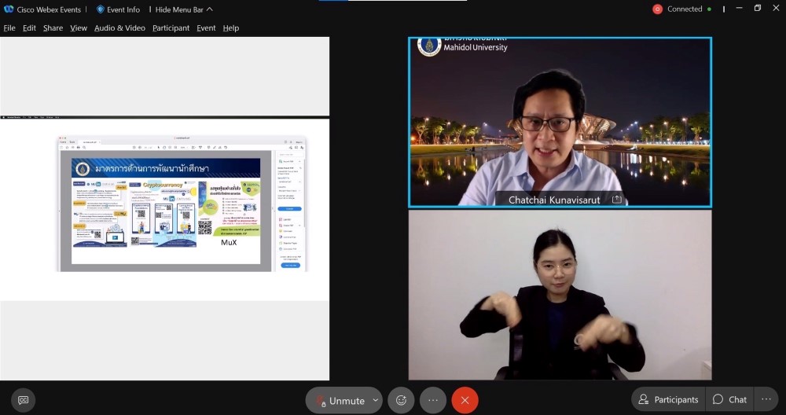The height and width of the screenshot is (415, 786).
Task: Open the Help menu
Action: [x=230, y=28]
